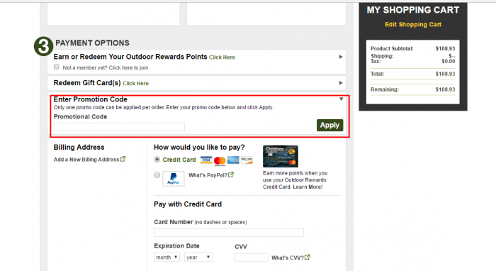This screenshot has height=271, width=496.
Task: Focus the Promotional Code input field
Action: click(x=119, y=127)
